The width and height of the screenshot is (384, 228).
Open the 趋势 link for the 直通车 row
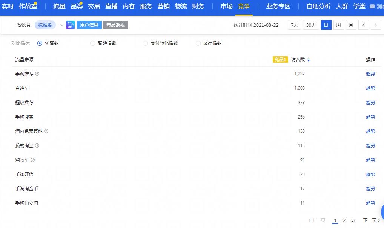370,88
